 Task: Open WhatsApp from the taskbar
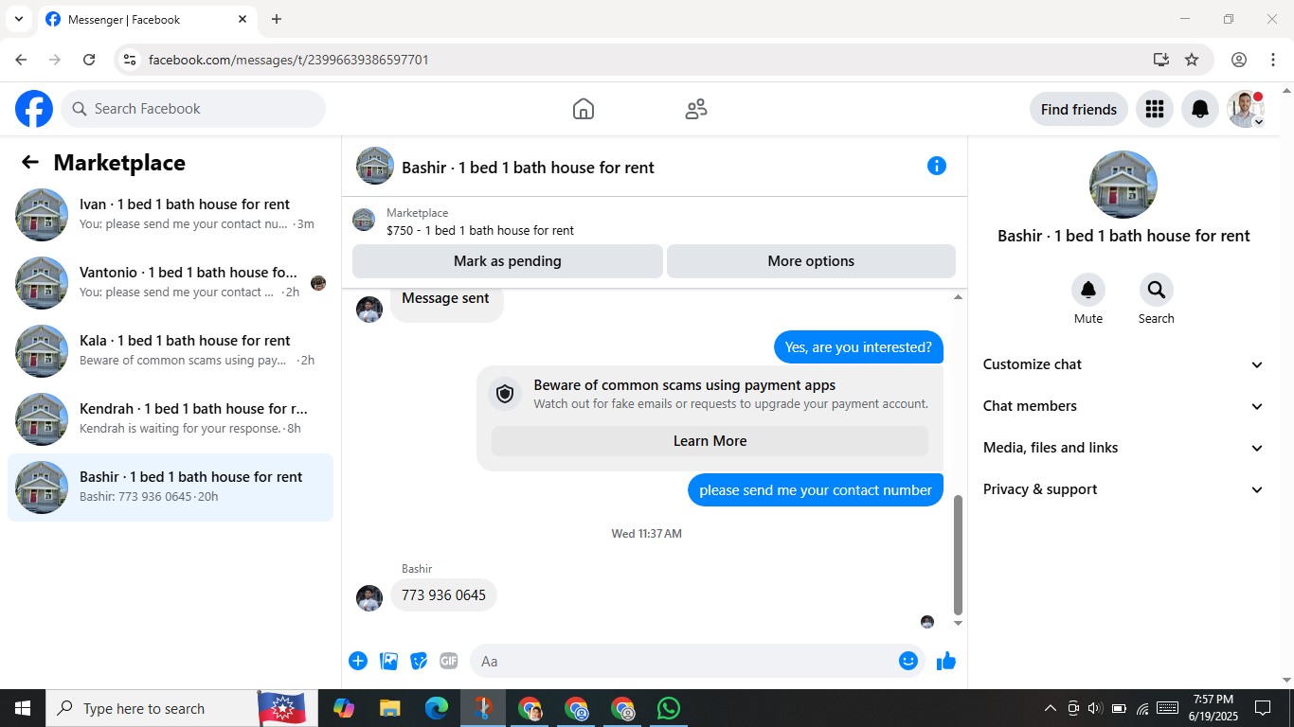[x=669, y=708]
